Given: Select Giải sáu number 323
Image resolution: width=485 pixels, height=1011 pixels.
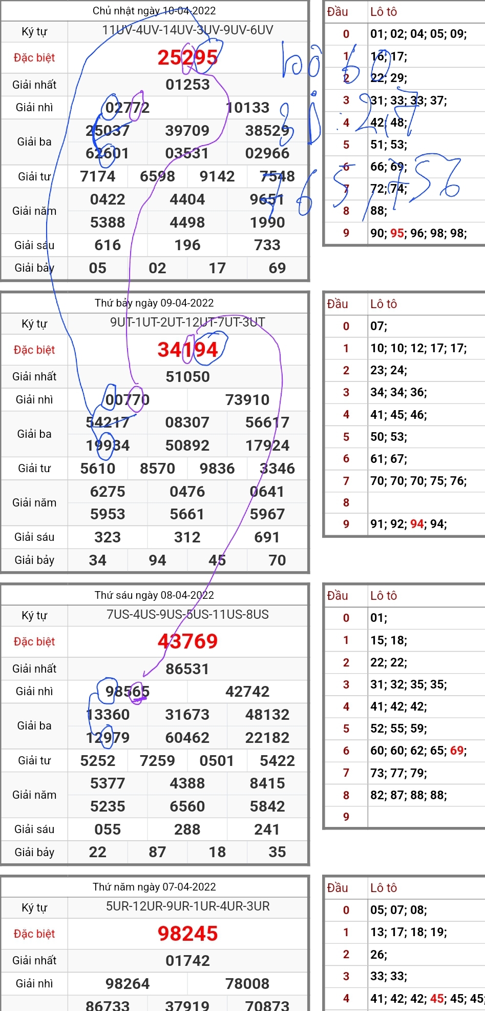Looking at the screenshot, I should (x=108, y=537).
